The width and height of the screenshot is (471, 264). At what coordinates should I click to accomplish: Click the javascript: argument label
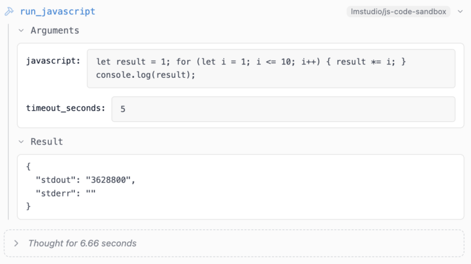[x=53, y=61]
